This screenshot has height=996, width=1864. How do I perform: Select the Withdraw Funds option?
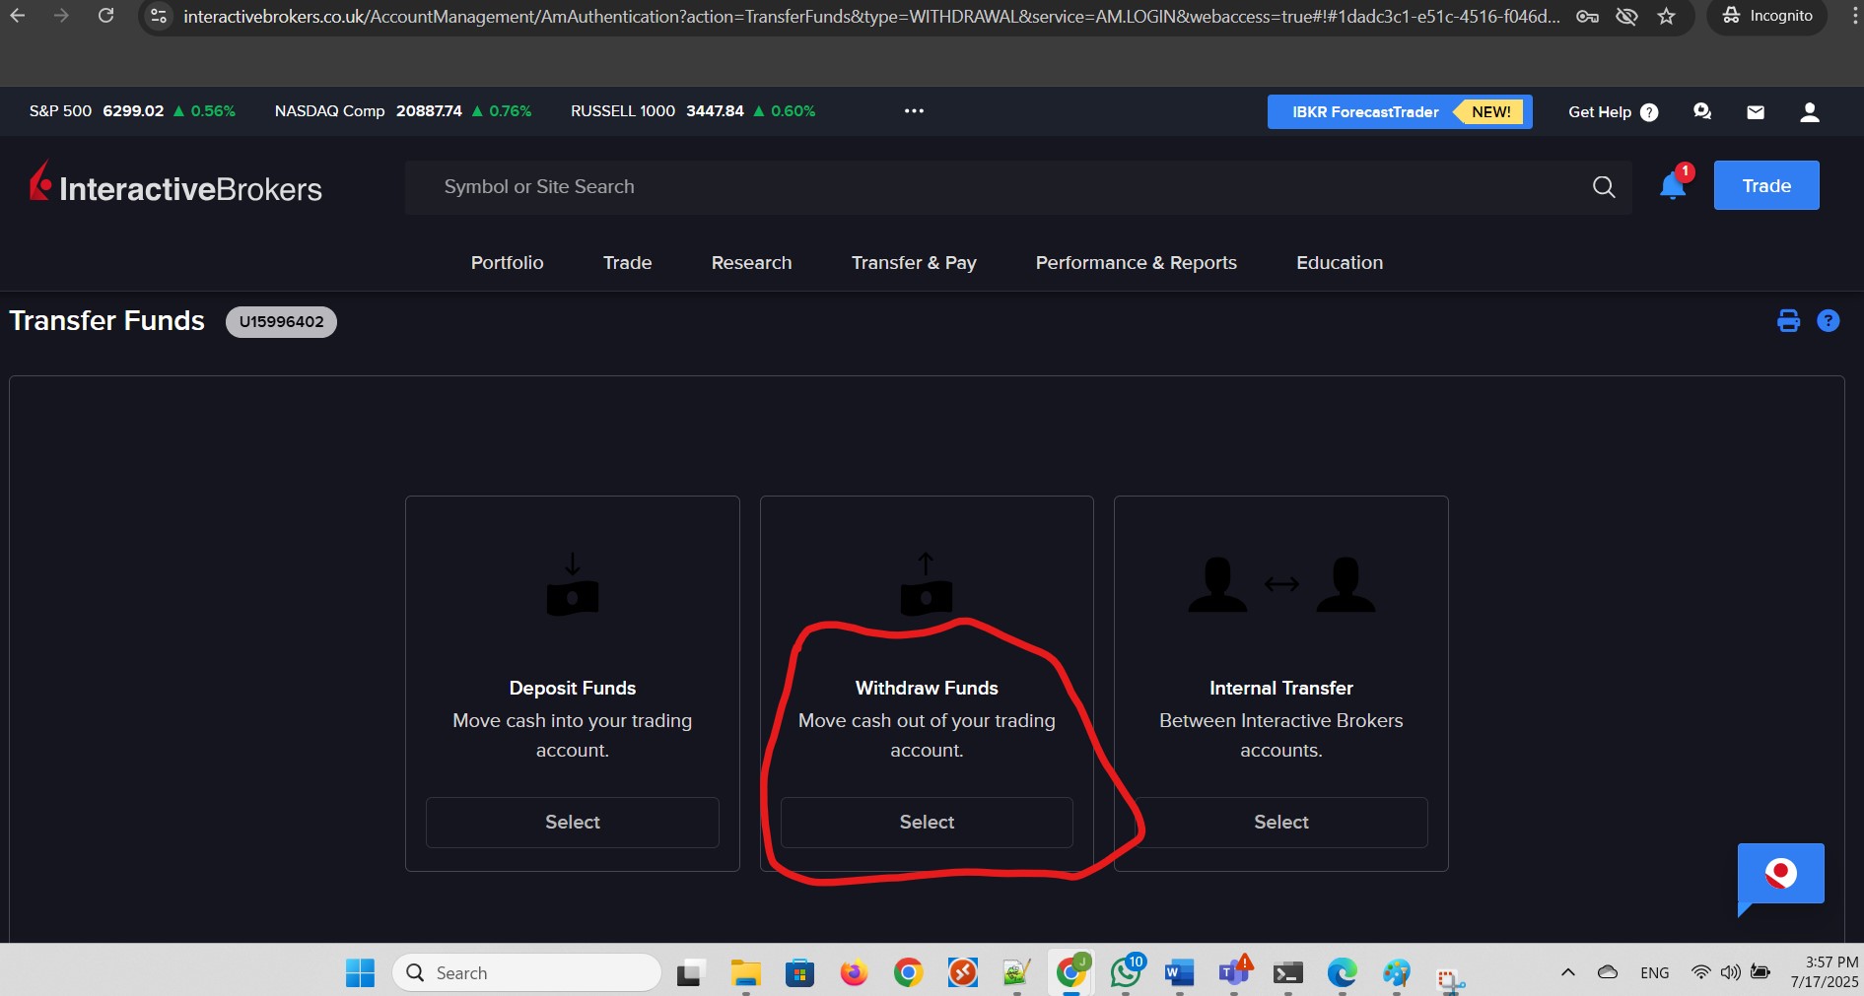pyautogui.click(x=927, y=823)
